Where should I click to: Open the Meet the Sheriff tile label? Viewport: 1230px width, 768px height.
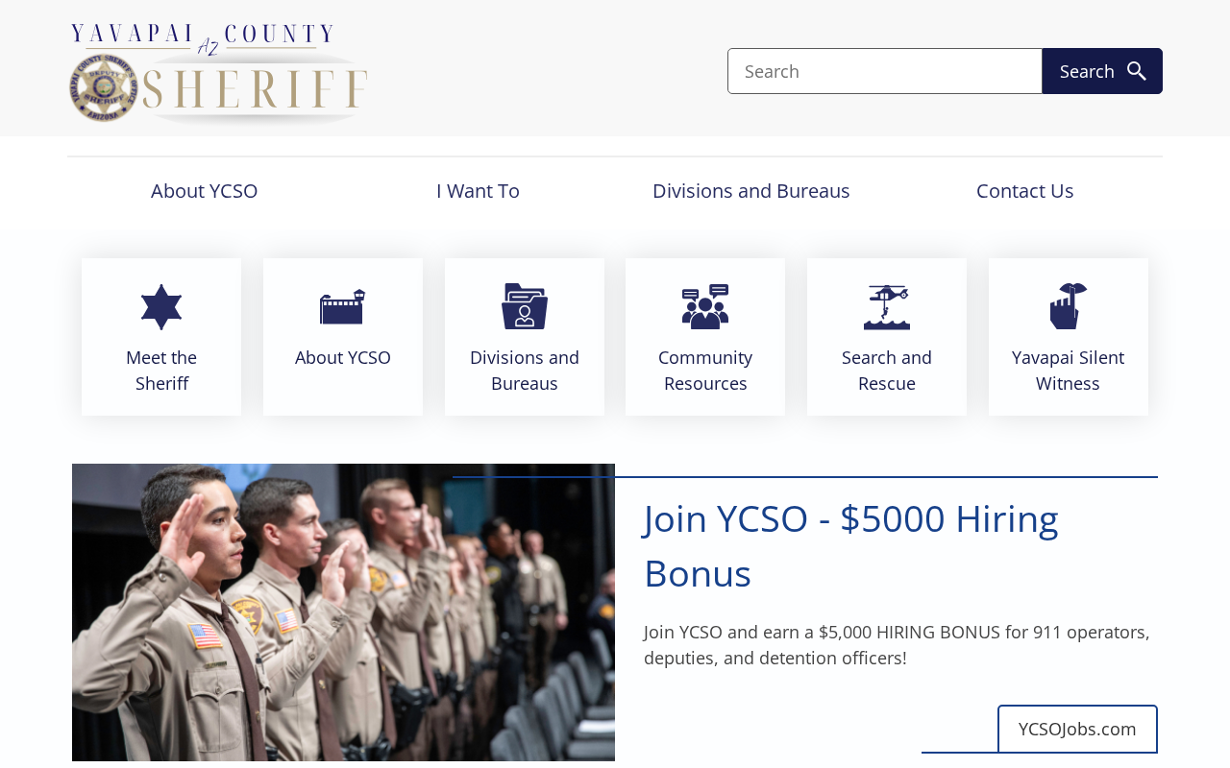coord(161,371)
